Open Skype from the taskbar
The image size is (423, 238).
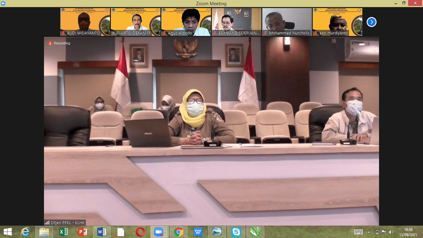(x=236, y=232)
